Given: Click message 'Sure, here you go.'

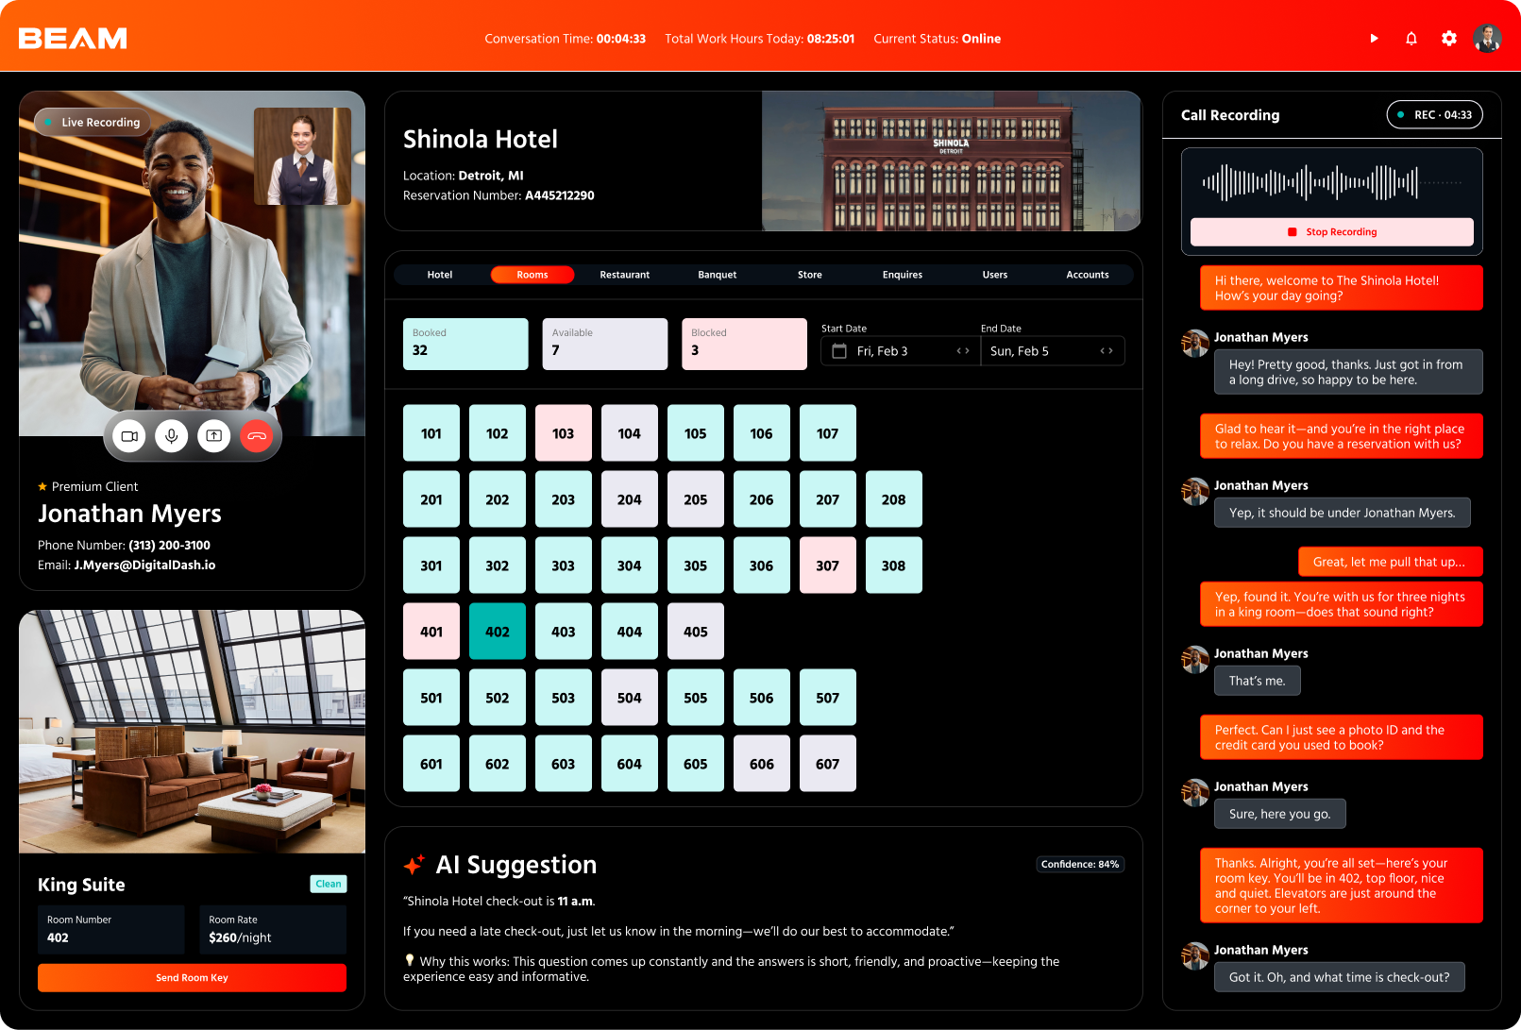Looking at the screenshot, I should coord(1280,814).
